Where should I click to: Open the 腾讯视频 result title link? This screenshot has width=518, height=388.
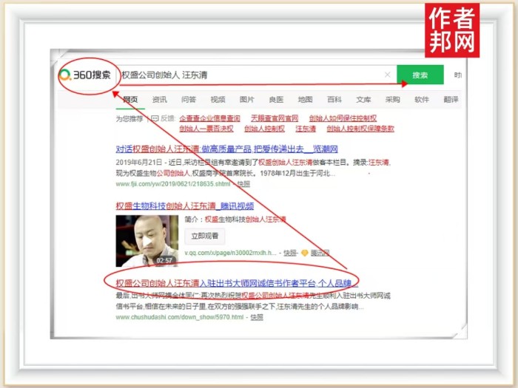click(184, 206)
